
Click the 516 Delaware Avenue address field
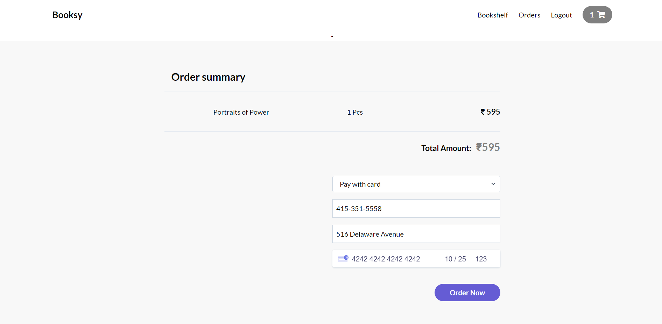pyautogui.click(x=416, y=234)
